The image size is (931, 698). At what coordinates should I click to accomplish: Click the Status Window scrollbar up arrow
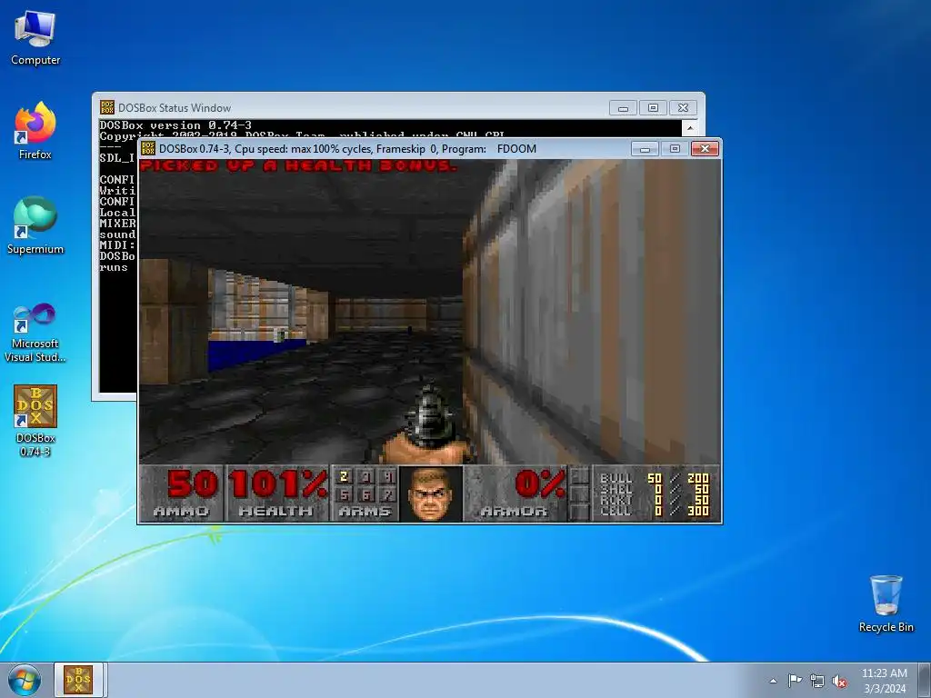coord(690,127)
